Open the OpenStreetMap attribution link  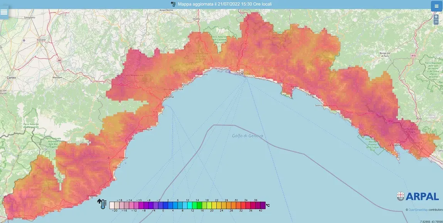coord(418,210)
